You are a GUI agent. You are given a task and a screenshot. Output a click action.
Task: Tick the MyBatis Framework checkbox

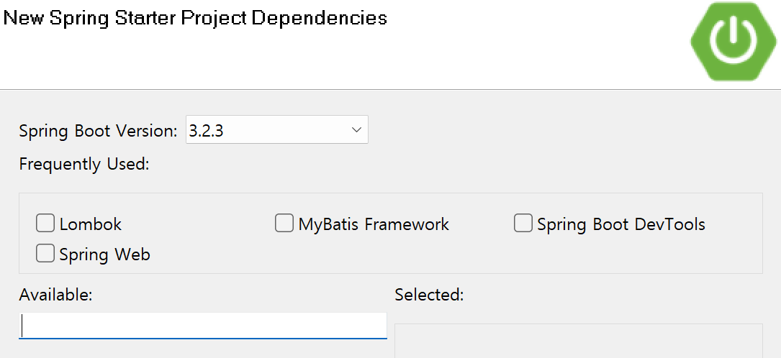pyautogui.click(x=284, y=224)
